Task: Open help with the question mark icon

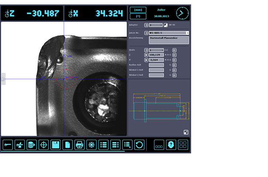Action: tap(171, 145)
